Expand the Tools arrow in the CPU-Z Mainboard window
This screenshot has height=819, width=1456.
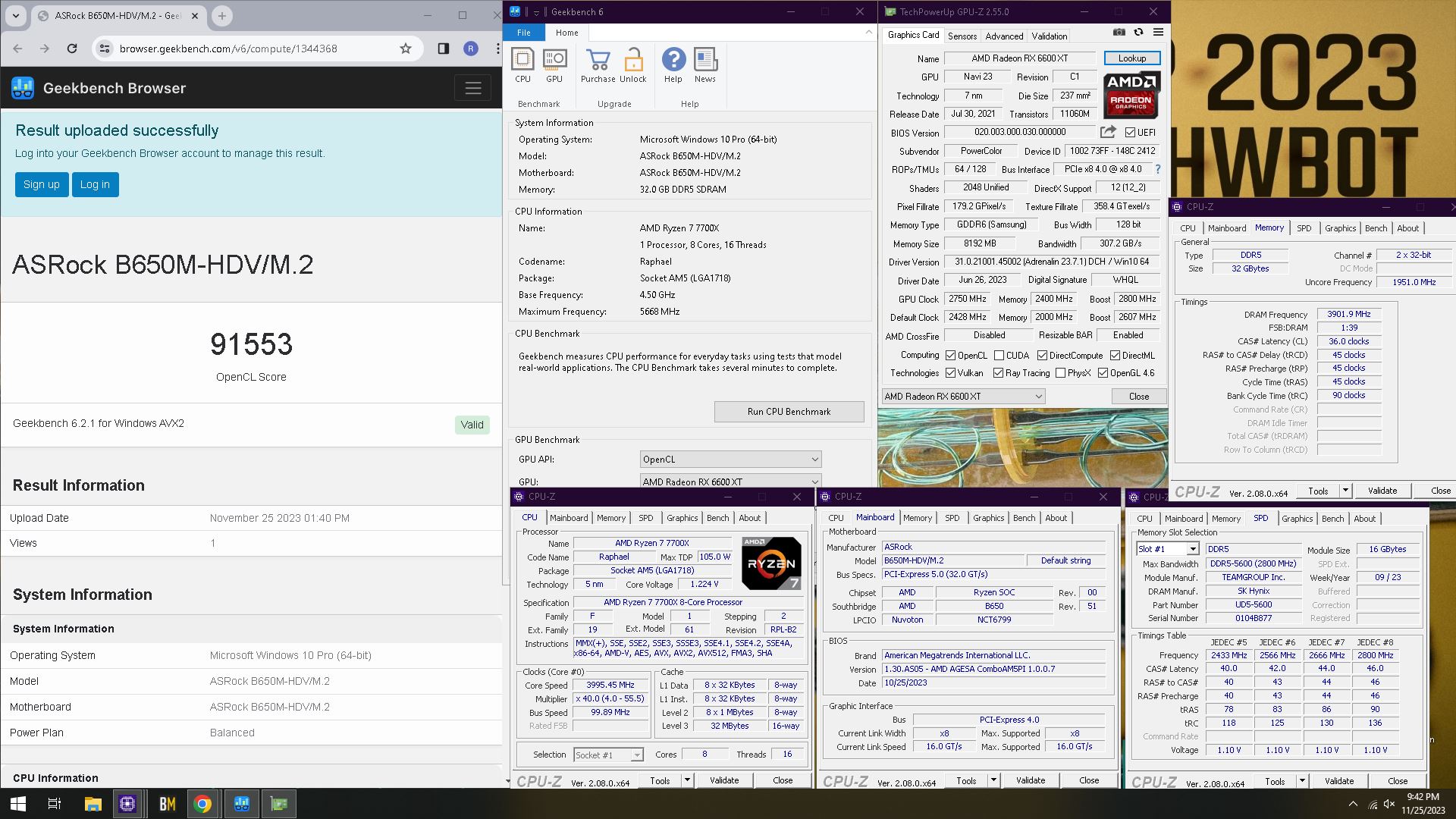[993, 780]
